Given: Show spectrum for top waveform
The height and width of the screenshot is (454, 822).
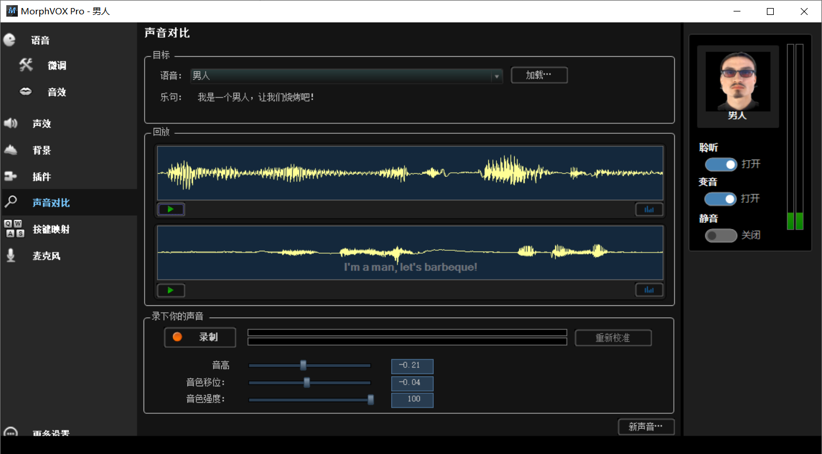Looking at the screenshot, I should (649, 209).
